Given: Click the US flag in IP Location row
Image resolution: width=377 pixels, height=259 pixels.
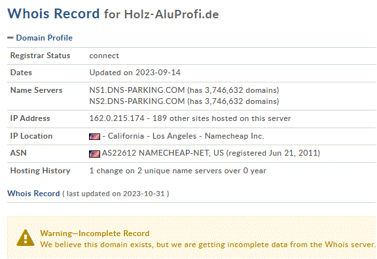Looking at the screenshot, I should 94,137.
